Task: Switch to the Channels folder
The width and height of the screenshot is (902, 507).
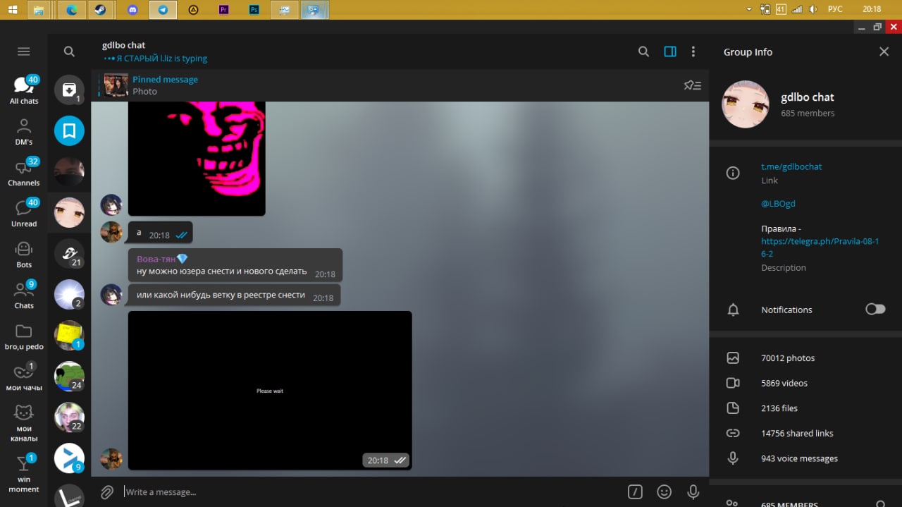Action: [x=24, y=172]
